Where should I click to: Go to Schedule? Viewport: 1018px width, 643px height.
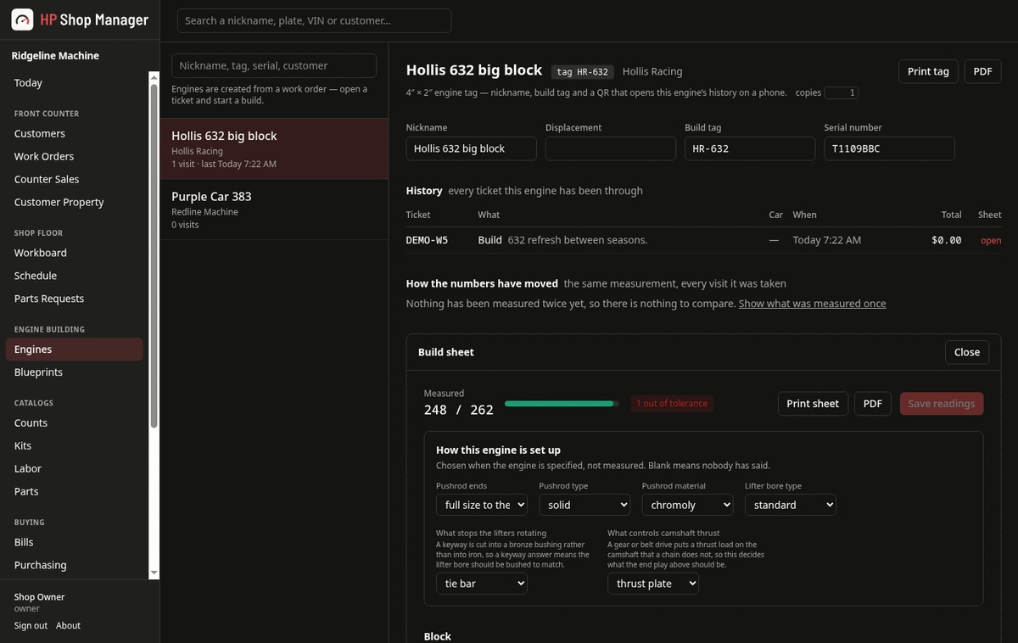click(x=74, y=276)
